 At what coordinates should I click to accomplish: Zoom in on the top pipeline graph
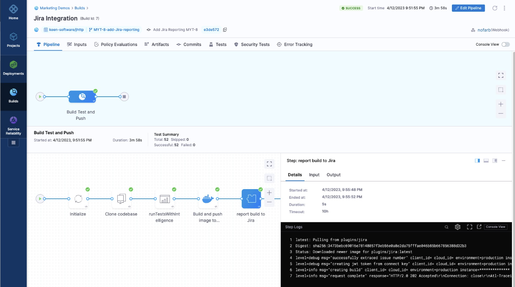point(501,104)
